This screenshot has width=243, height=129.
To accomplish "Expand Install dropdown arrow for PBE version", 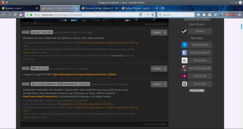I will pyautogui.click(x=165, y=69).
